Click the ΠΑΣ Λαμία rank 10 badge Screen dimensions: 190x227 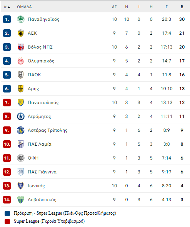point(7,144)
